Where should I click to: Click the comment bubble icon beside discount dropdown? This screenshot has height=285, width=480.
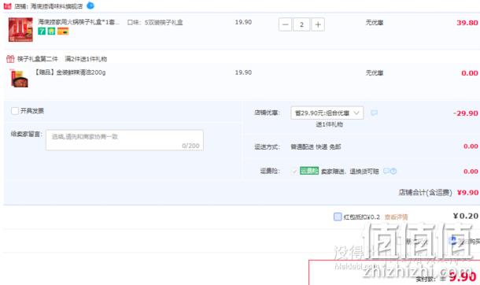tap(374, 113)
